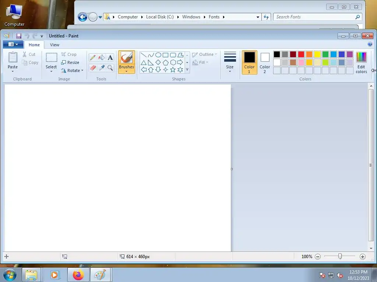Switch to the View ribbon tab

[54, 45]
